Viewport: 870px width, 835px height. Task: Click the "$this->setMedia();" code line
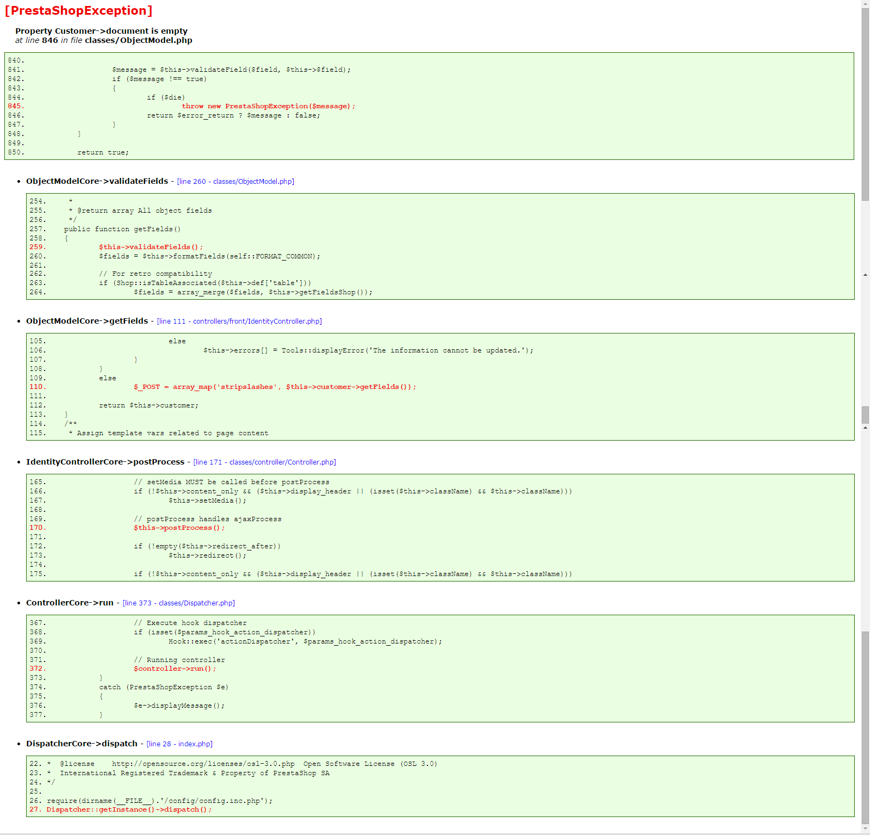coord(208,501)
